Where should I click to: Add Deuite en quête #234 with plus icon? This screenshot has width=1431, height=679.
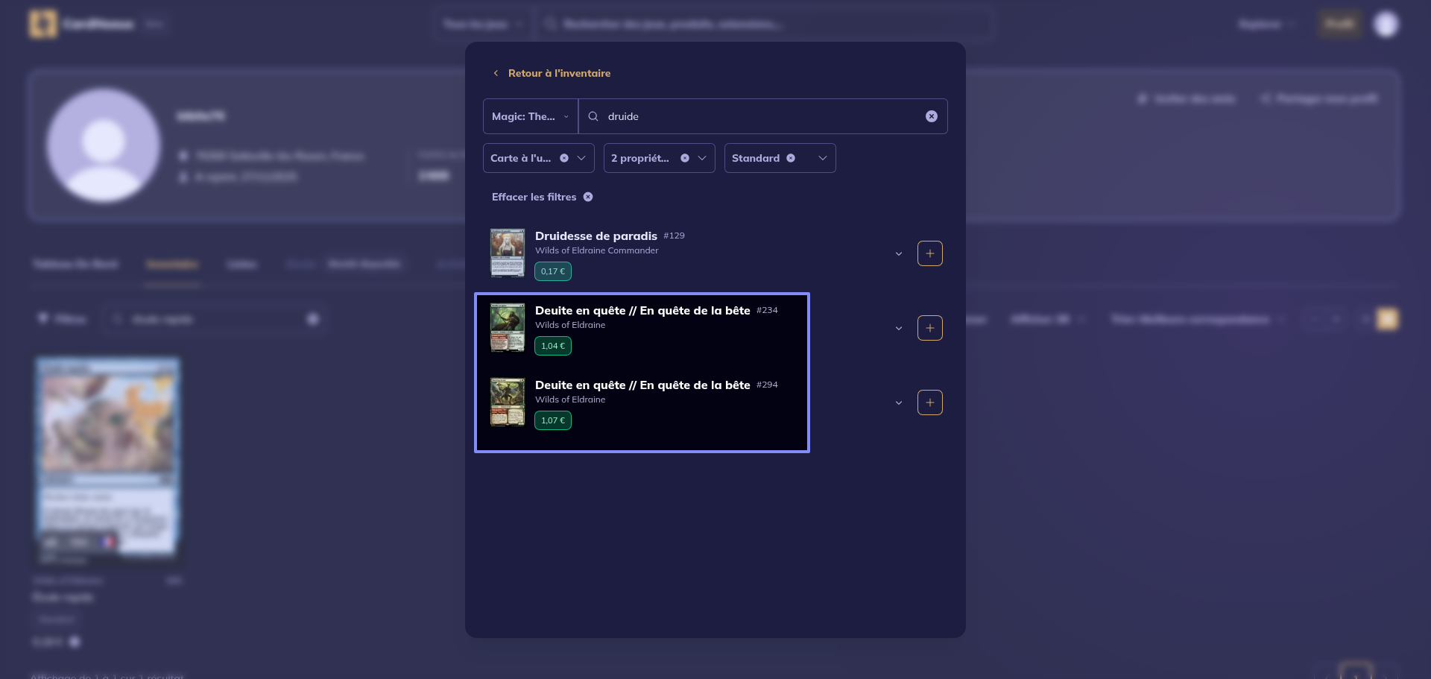tap(929, 328)
